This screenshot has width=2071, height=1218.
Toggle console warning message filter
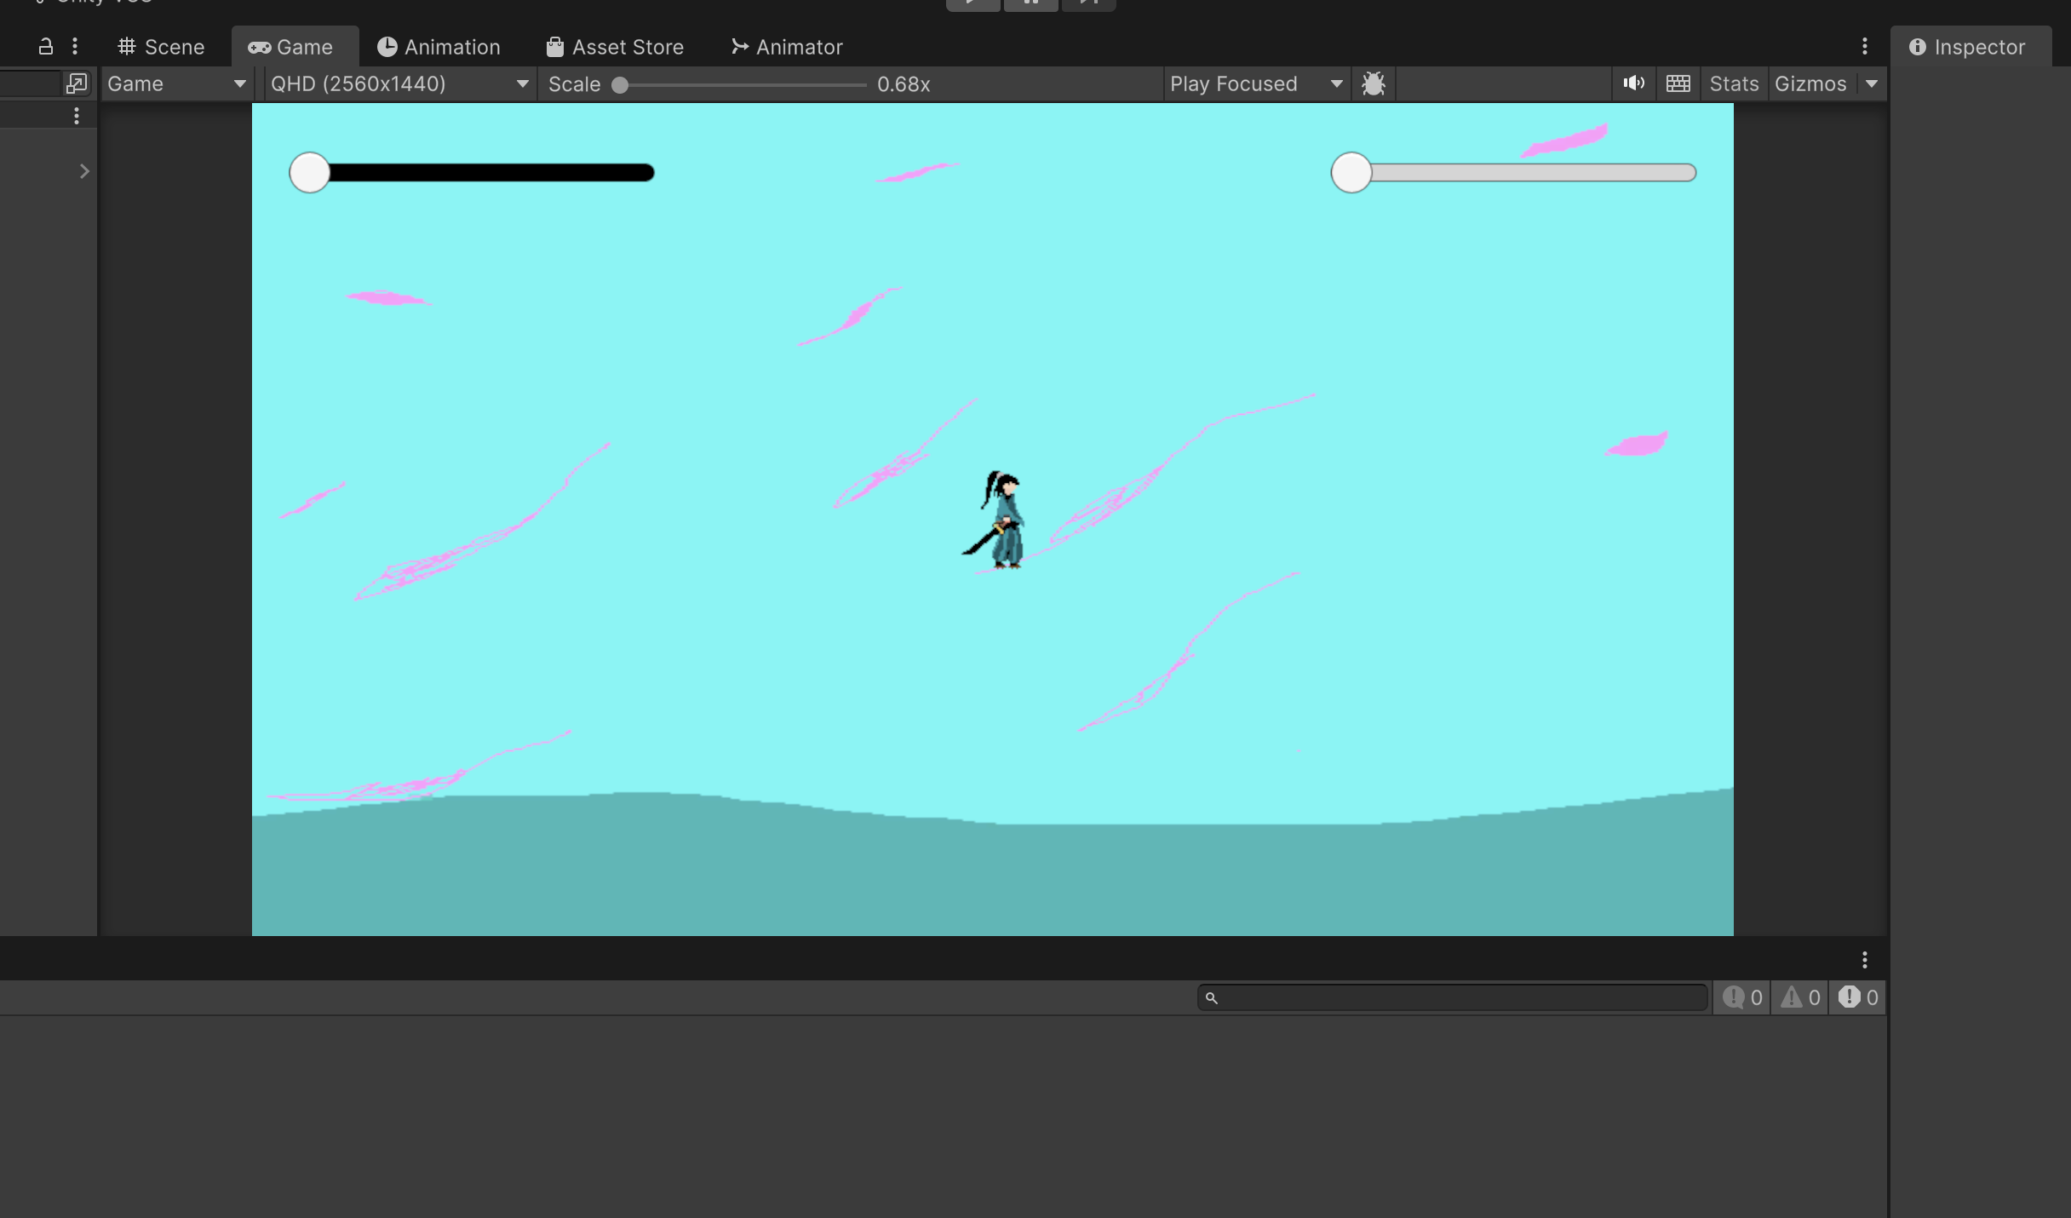(x=1800, y=997)
